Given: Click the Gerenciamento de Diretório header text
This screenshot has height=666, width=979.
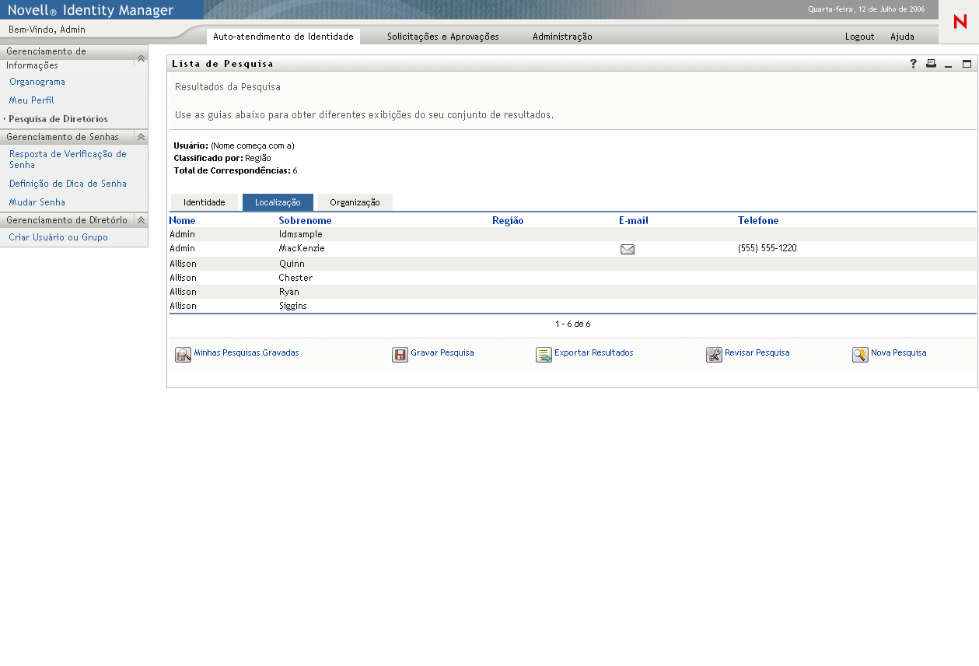Looking at the screenshot, I should [x=67, y=220].
